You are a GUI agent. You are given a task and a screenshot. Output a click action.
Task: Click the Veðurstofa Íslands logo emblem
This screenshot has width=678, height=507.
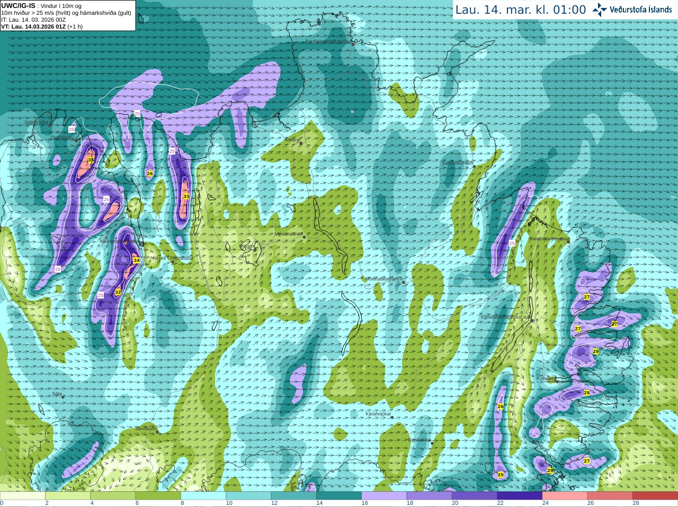[x=599, y=10]
